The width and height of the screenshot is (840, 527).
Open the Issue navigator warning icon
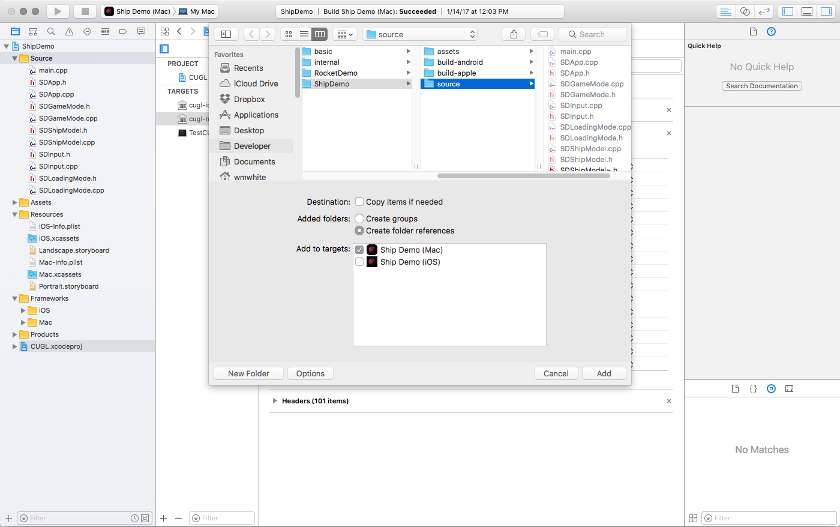[69, 32]
